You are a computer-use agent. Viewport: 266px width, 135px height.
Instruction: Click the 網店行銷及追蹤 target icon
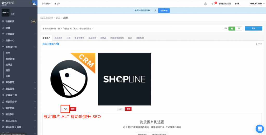tap(3, 127)
